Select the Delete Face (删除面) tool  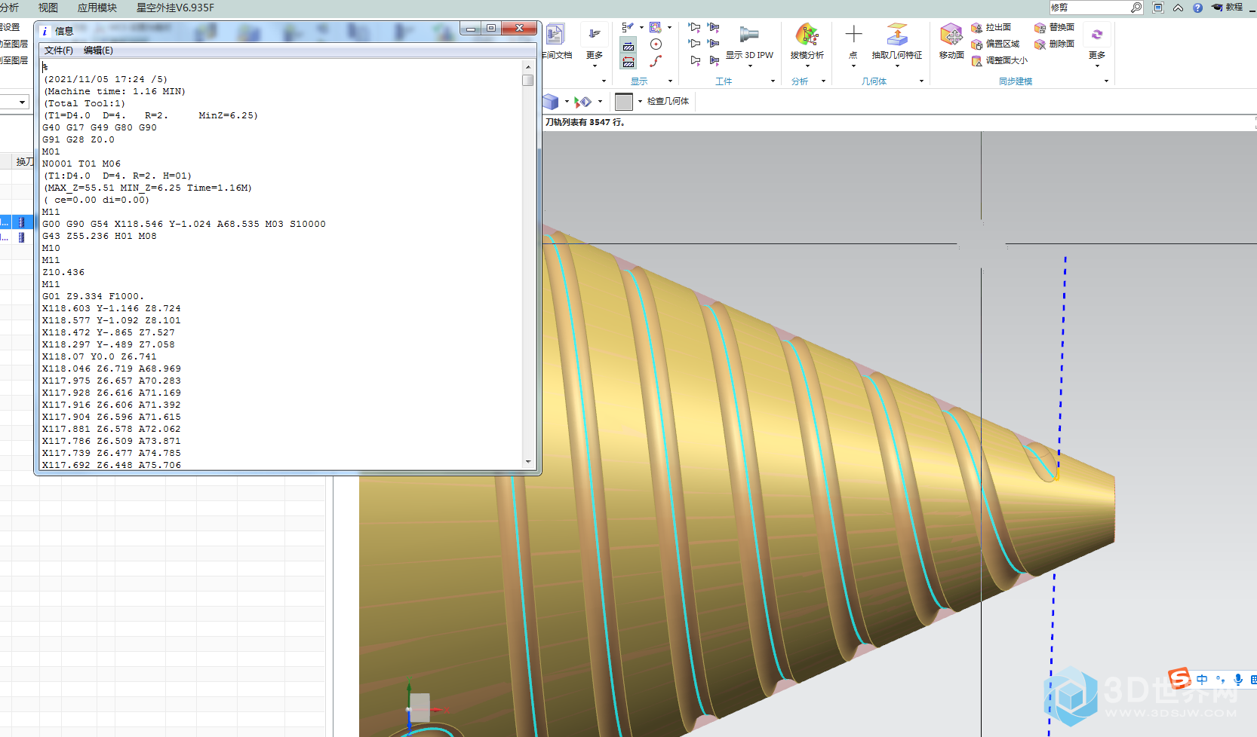point(1054,44)
